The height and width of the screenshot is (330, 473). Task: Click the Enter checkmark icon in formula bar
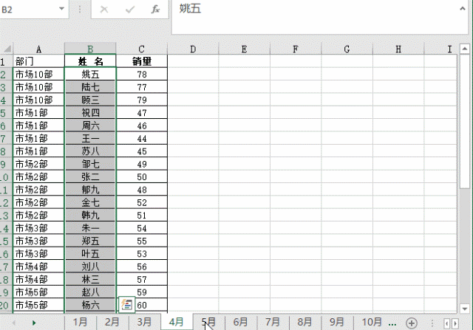point(129,10)
